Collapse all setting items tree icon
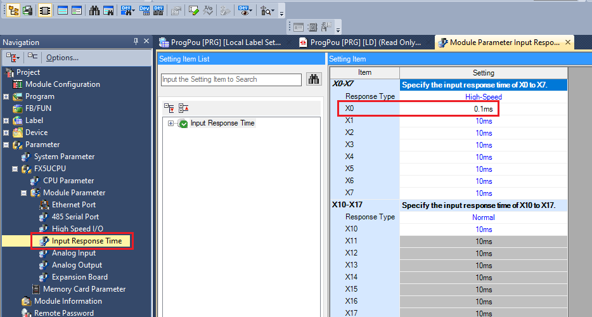The image size is (592, 317). (183, 108)
